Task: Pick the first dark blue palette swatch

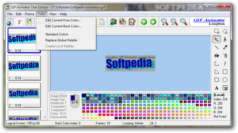Action: point(84,95)
